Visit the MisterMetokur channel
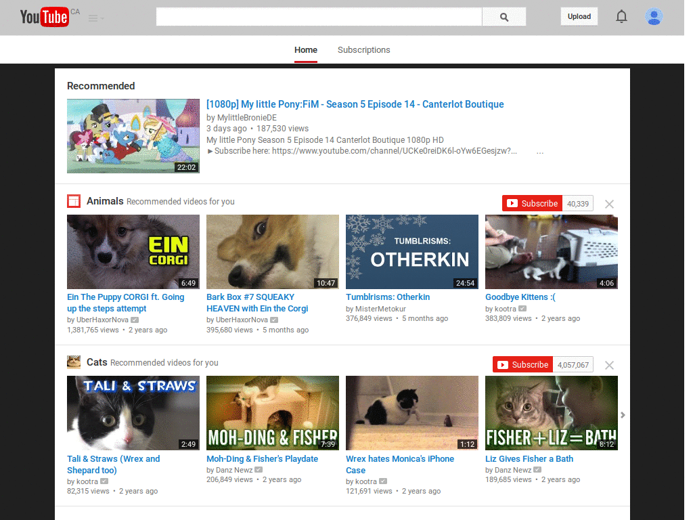The height and width of the screenshot is (520, 693). [x=380, y=309]
